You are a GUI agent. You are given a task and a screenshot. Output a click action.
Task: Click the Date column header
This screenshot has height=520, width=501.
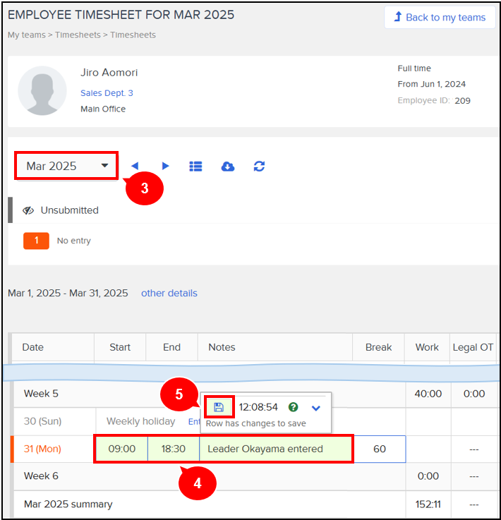[x=53, y=347]
